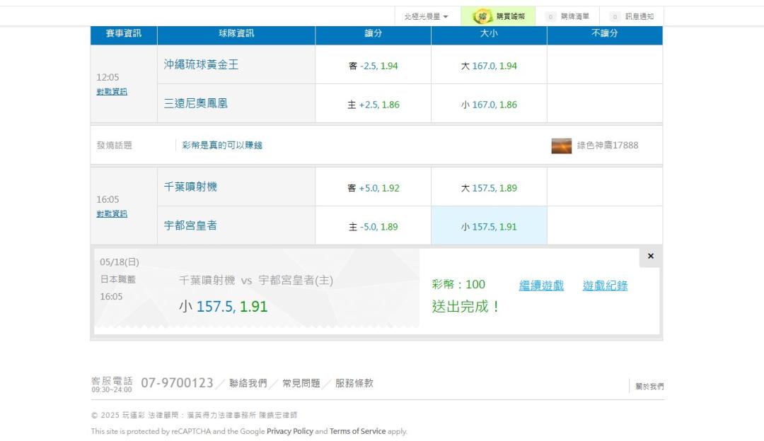Click the 讓分 column header
Image resolution: width=764 pixels, height=441 pixels.
pyautogui.click(x=374, y=34)
